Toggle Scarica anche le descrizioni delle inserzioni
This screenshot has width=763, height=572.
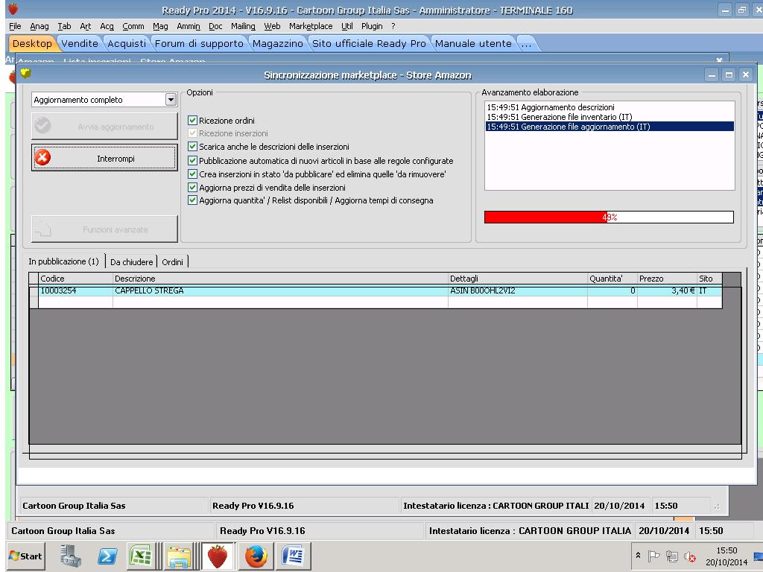pyautogui.click(x=193, y=147)
